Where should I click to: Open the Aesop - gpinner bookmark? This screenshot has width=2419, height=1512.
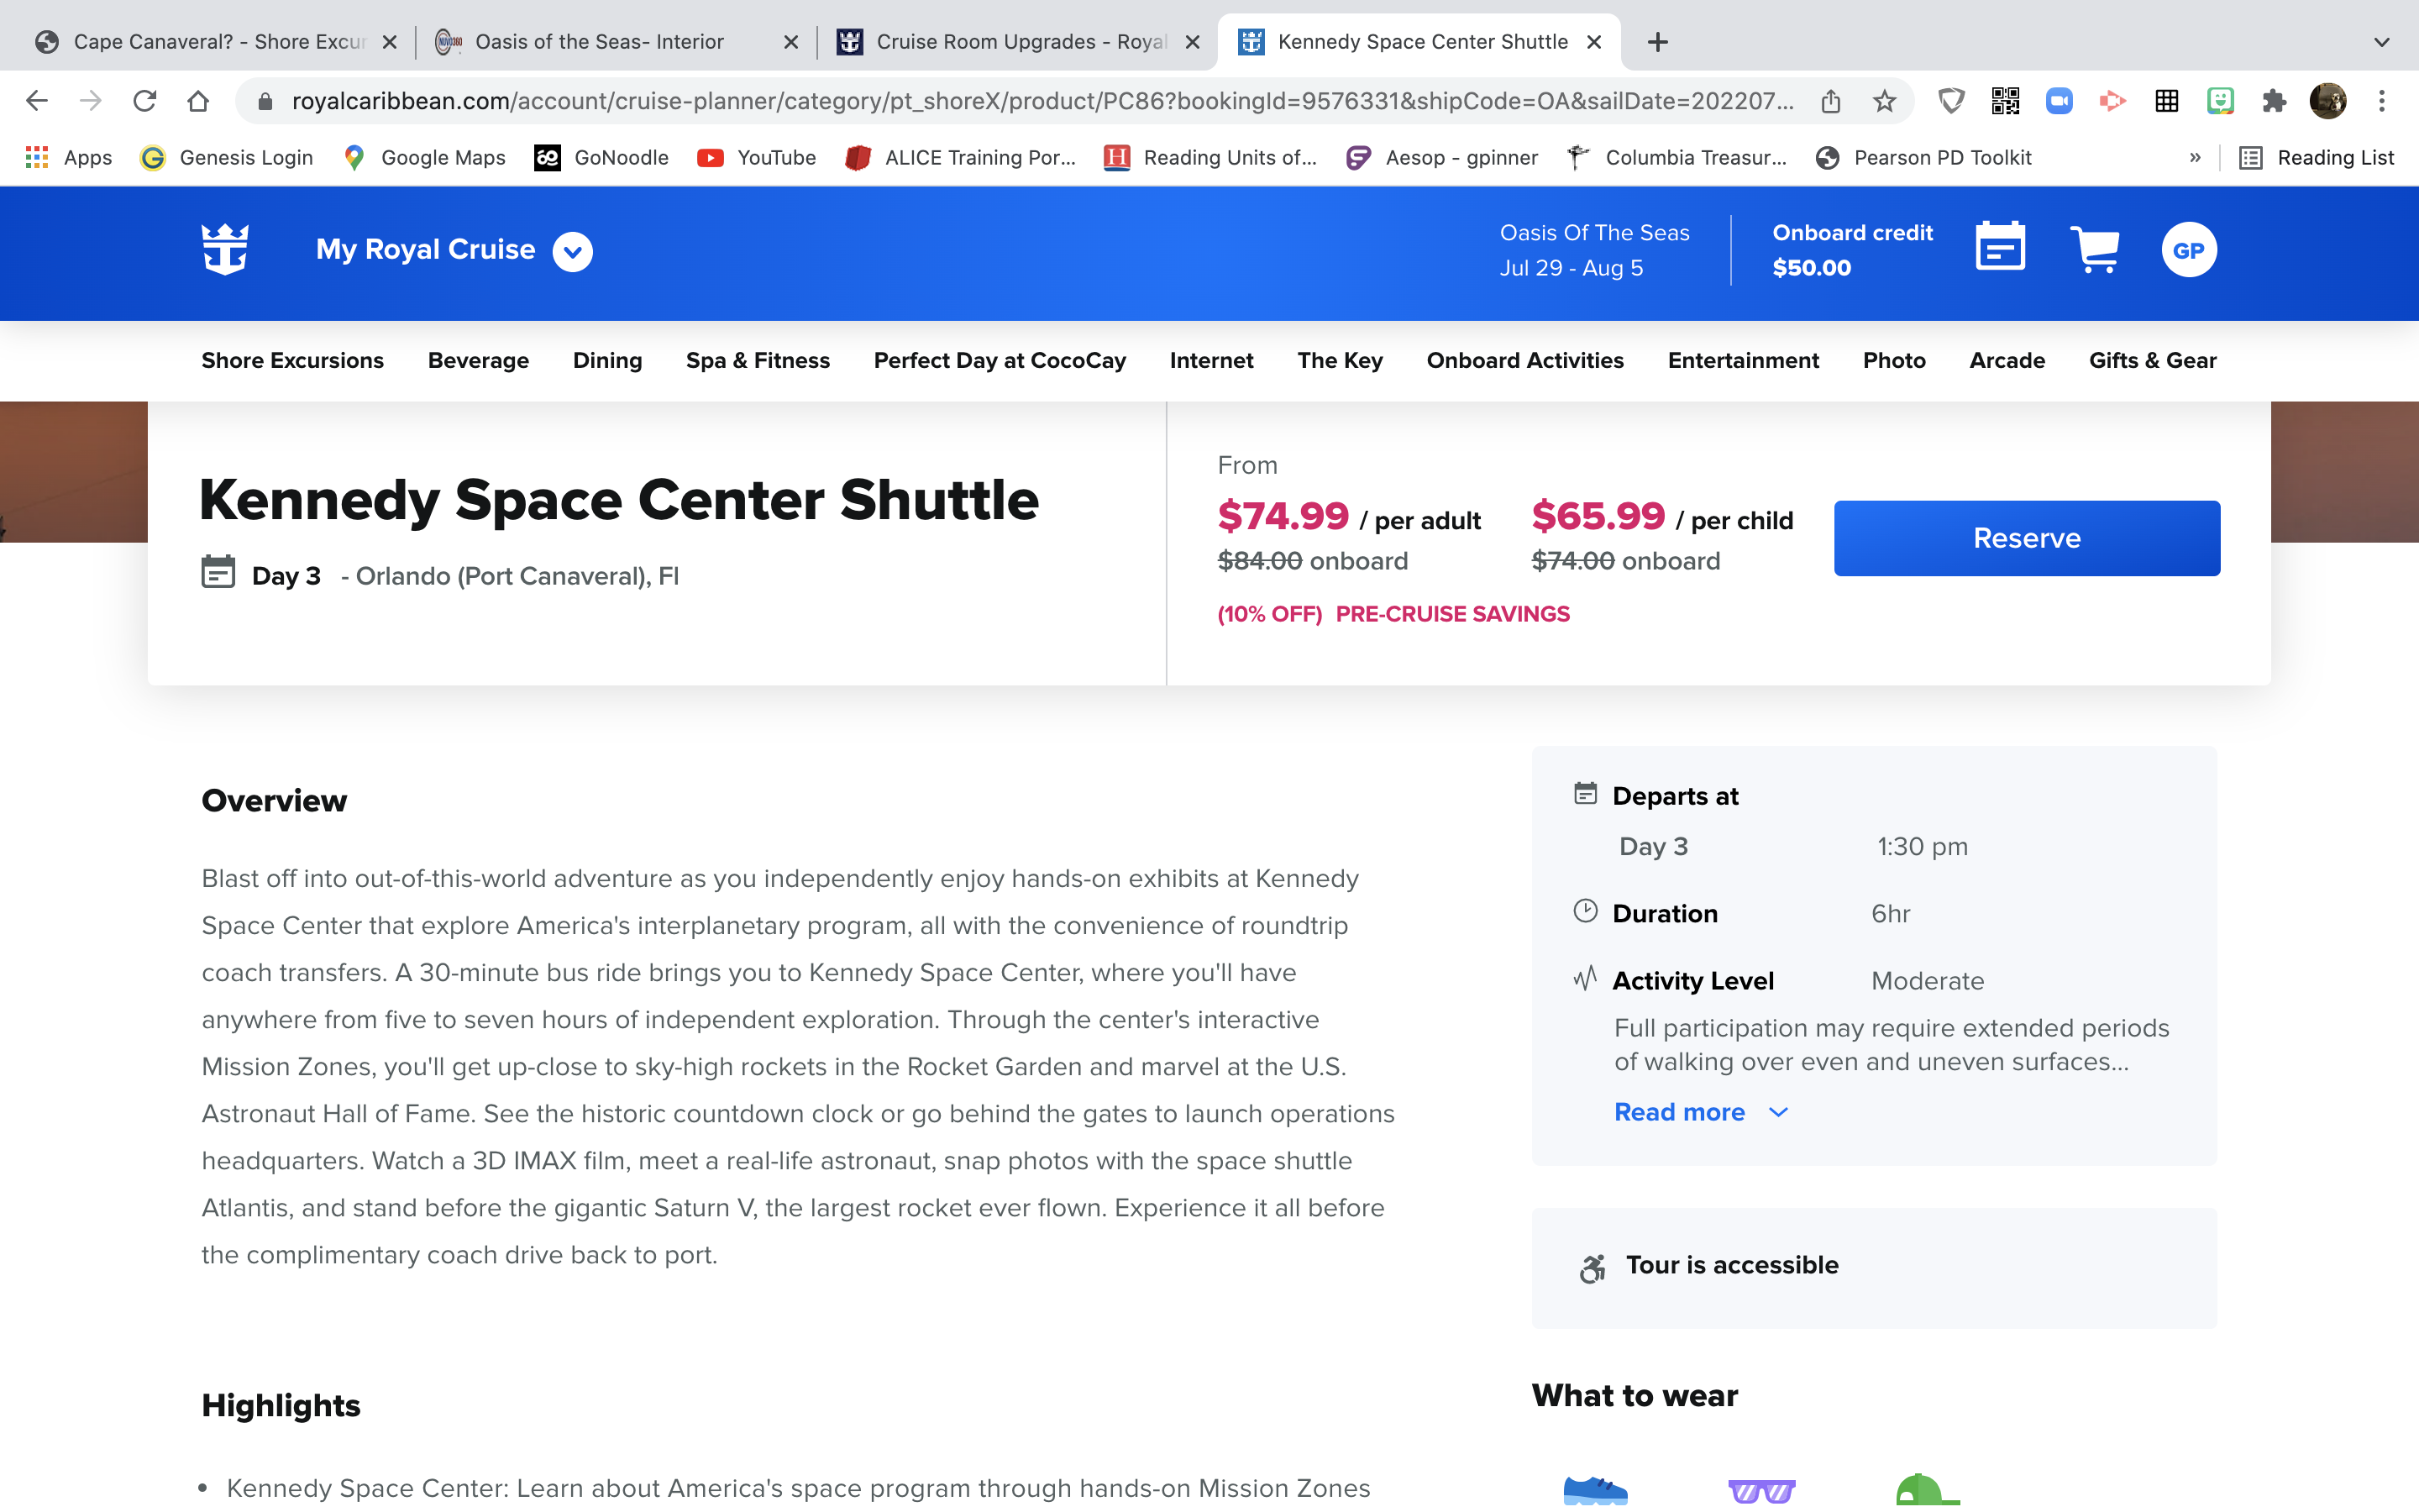(1442, 158)
